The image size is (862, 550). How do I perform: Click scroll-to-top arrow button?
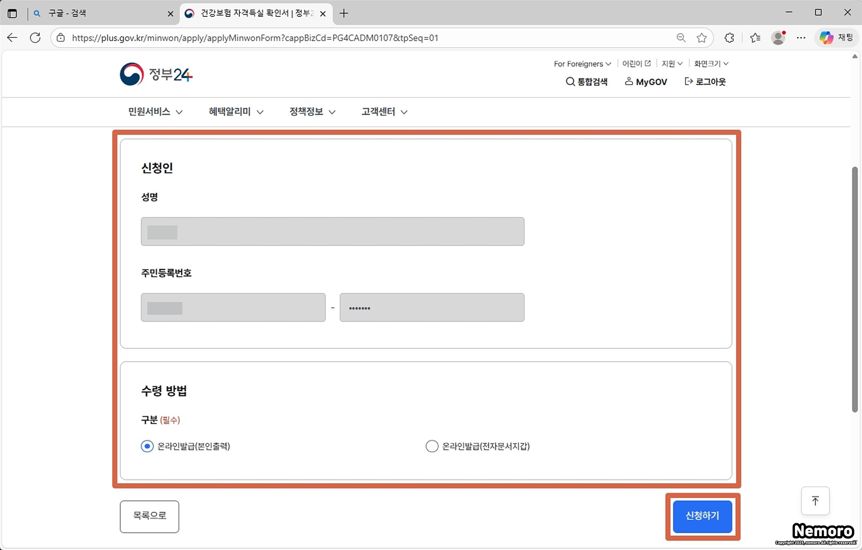[815, 501]
